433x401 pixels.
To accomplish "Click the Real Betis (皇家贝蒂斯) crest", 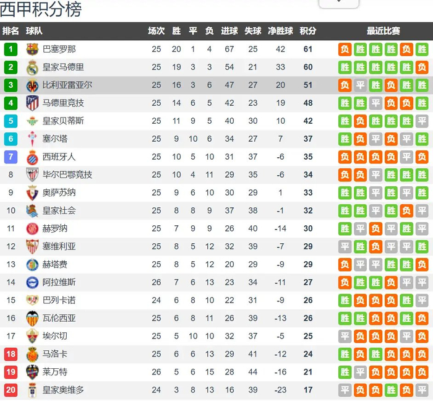I will (33, 121).
